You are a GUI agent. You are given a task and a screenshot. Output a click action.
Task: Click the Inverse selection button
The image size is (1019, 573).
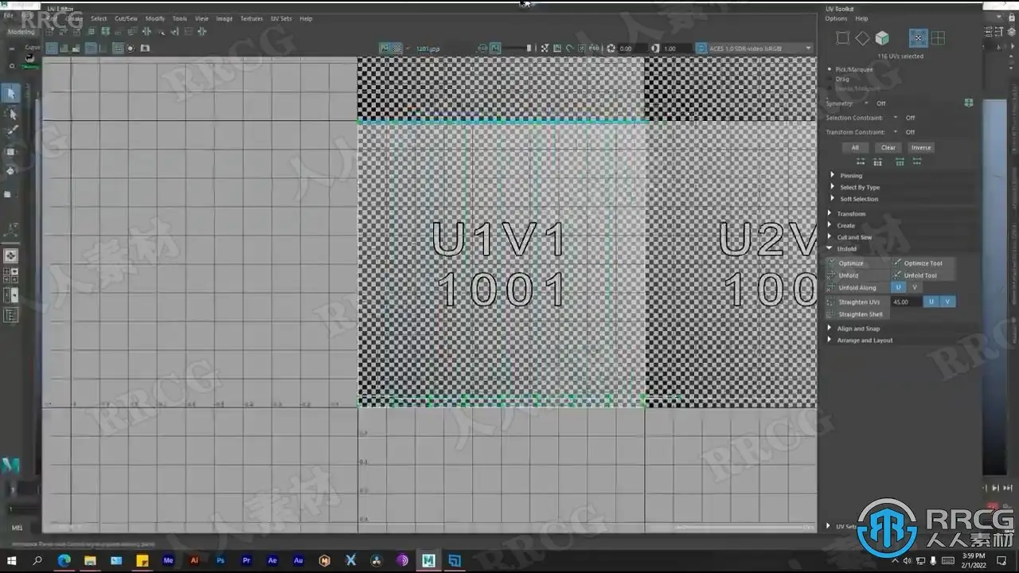tap(921, 147)
